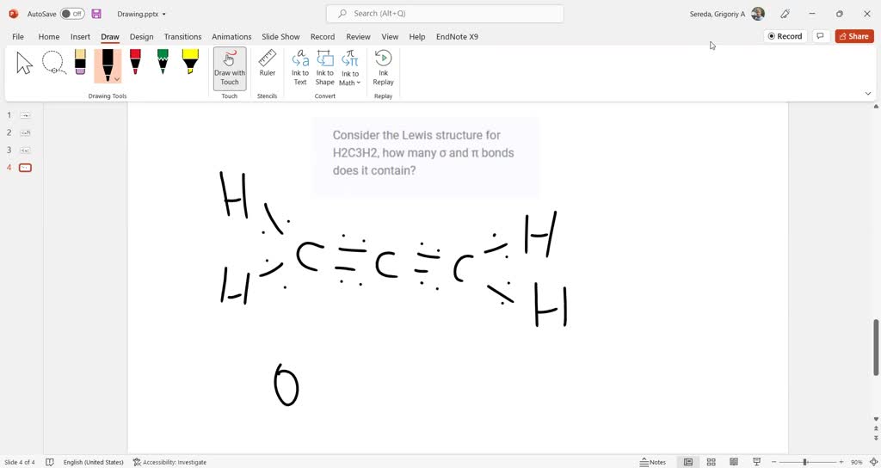Click the Ink Replay button

(384, 68)
